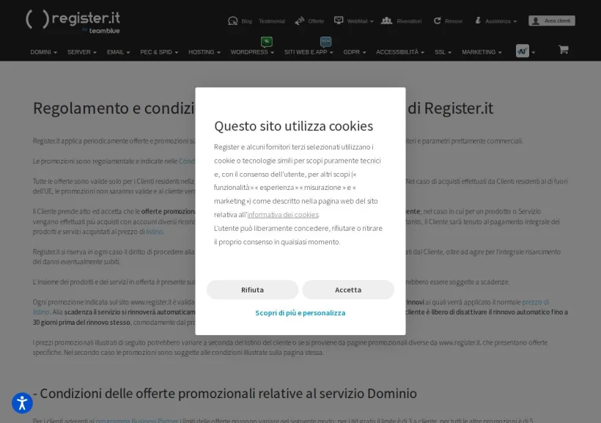Click the prezzo di listino link

coord(536,302)
